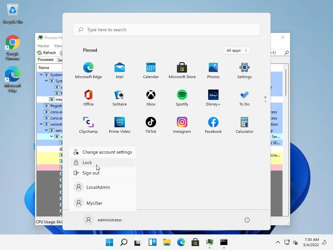Click the Power button in Start menu
333x250 pixels.
point(247,220)
